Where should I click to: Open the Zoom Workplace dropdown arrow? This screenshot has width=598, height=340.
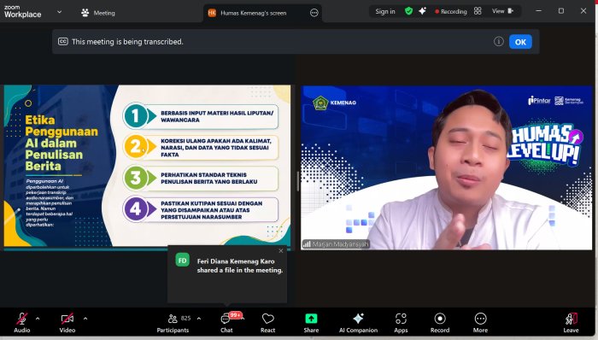59,12
